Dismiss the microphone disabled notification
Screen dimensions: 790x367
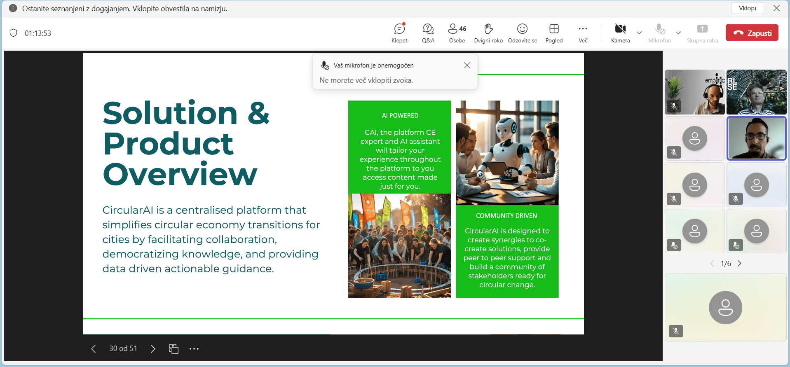pyautogui.click(x=467, y=65)
